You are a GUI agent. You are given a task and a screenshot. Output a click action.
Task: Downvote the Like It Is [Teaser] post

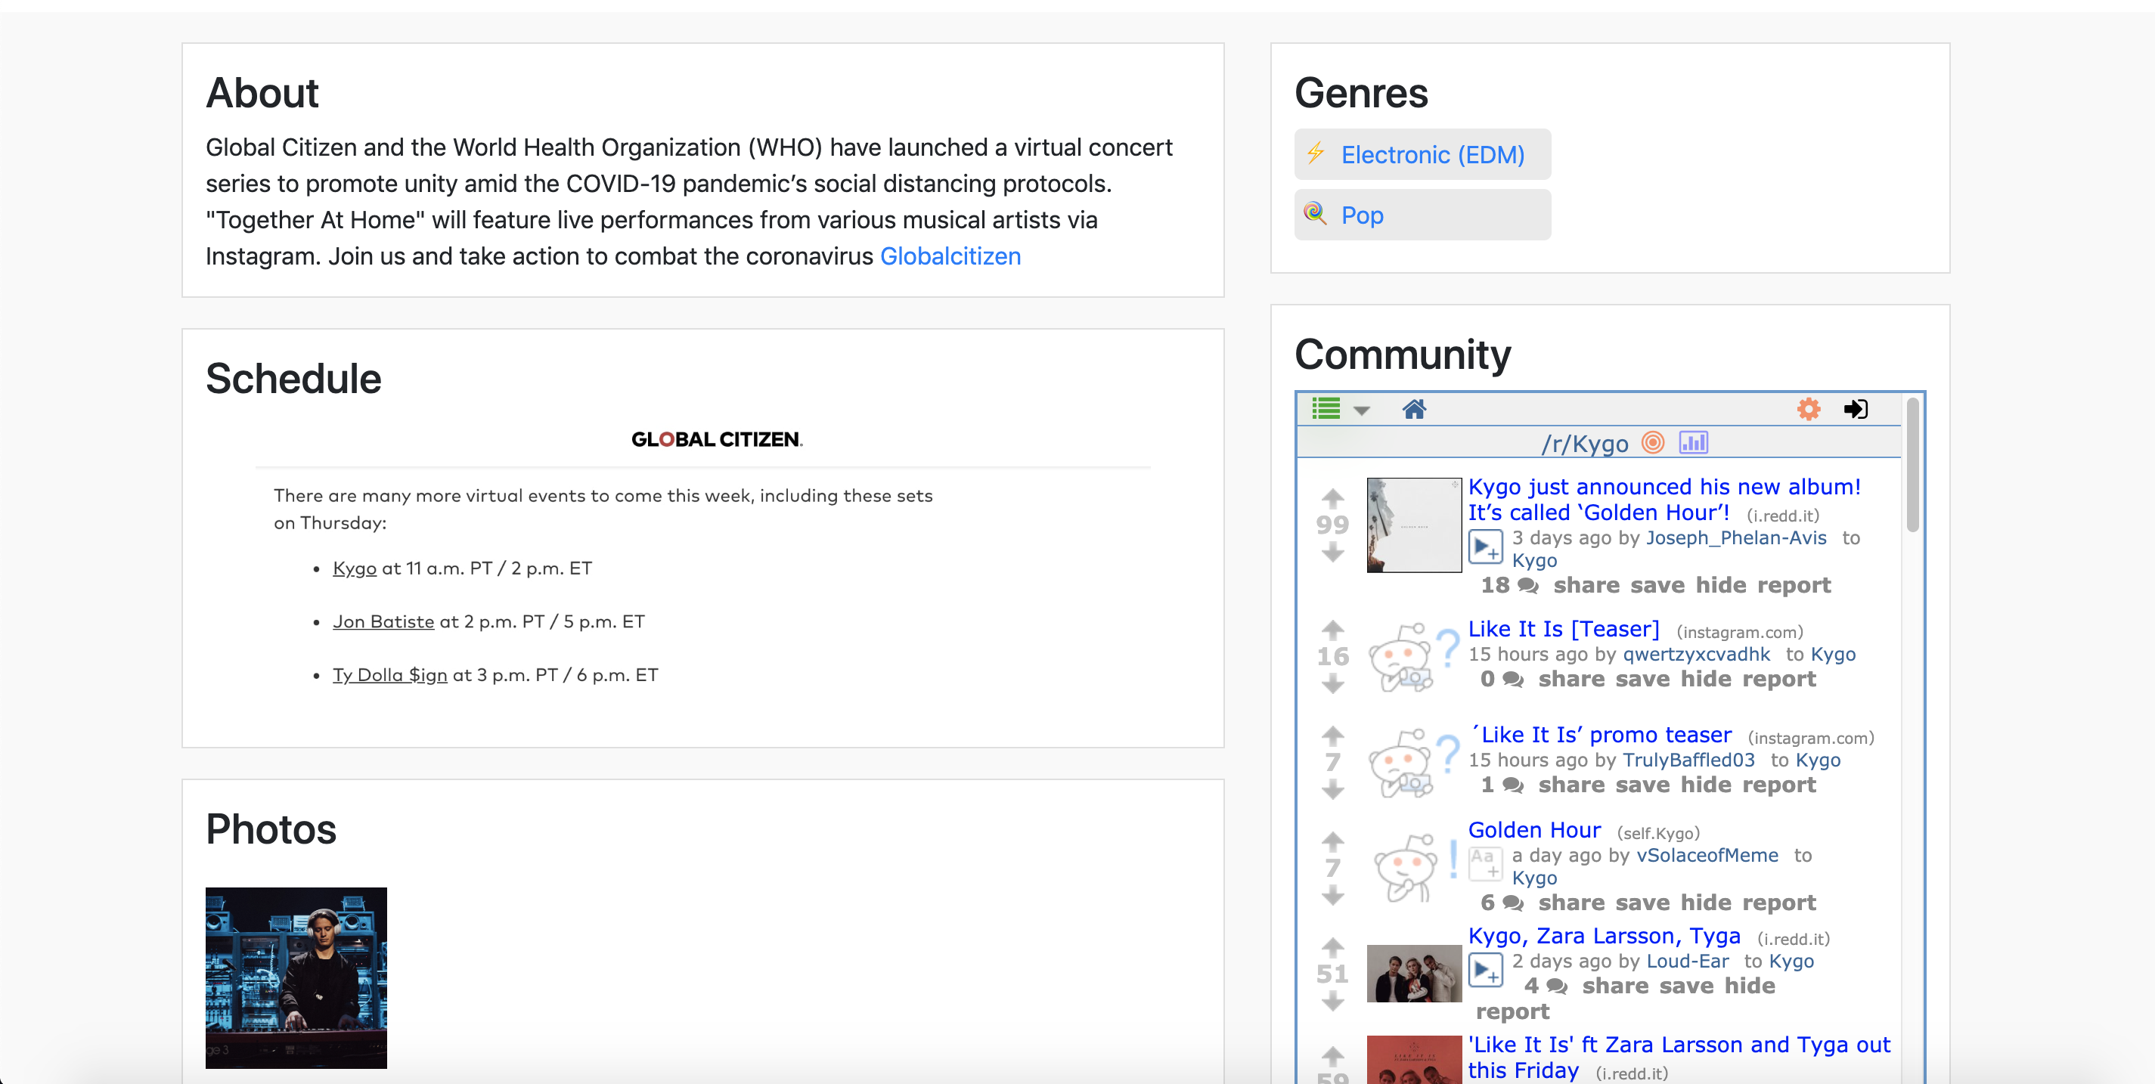[1332, 685]
